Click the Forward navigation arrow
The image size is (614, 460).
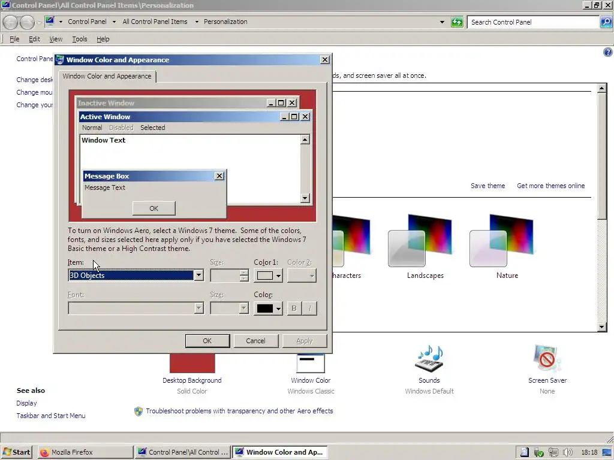[x=27, y=22]
